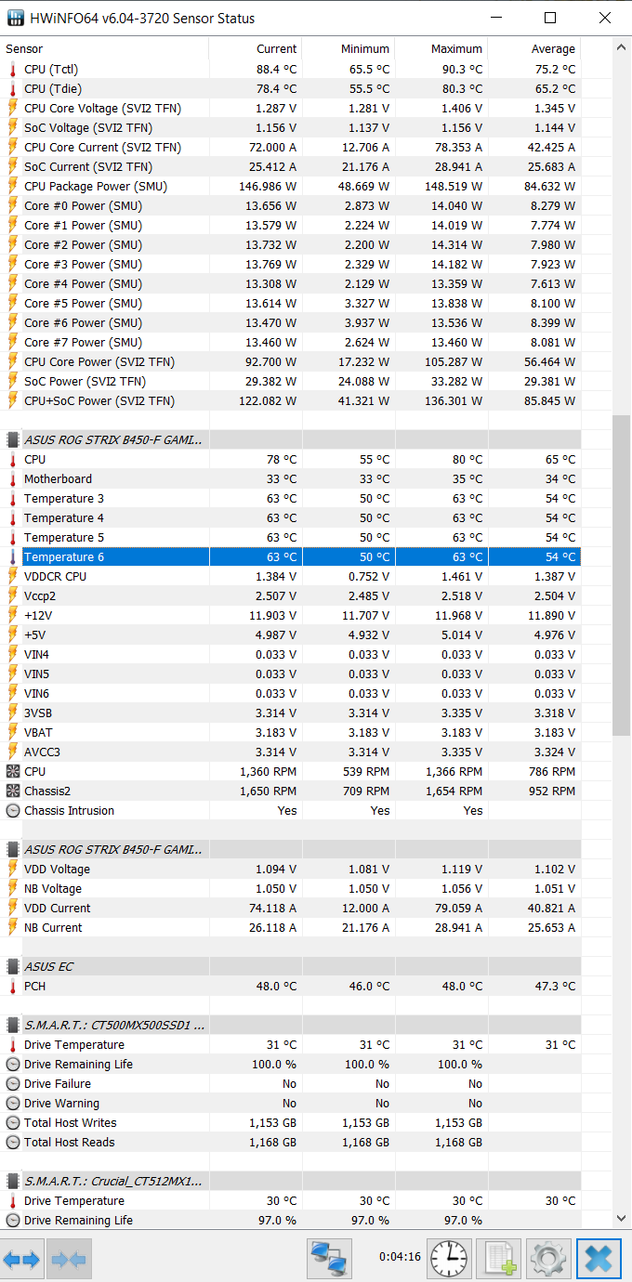This screenshot has width=632, height=1282.
Task: Click fan icon beside Chassis2 row
Action: click(13, 791)
